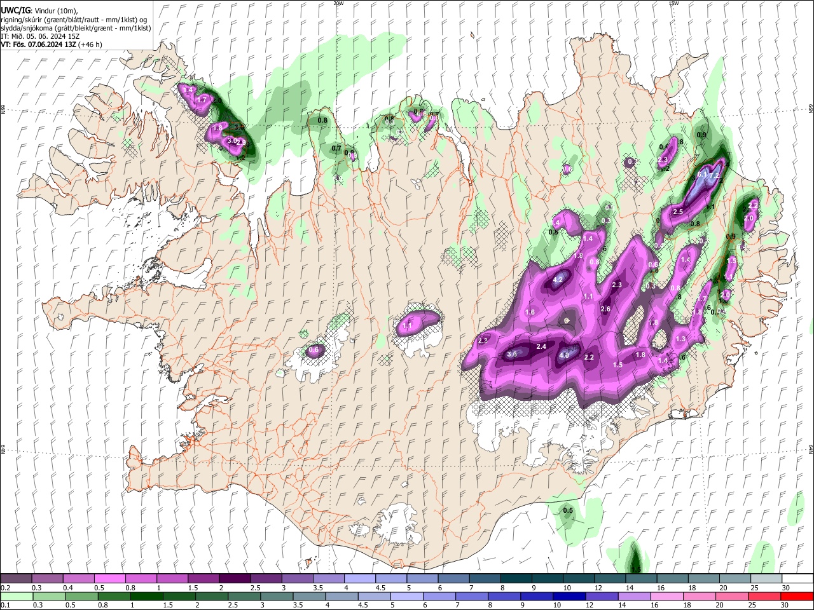This screenshot has height=610, width=814.
Task: Select the 7.2 value in the northeast band
Action: click(715, 176)
